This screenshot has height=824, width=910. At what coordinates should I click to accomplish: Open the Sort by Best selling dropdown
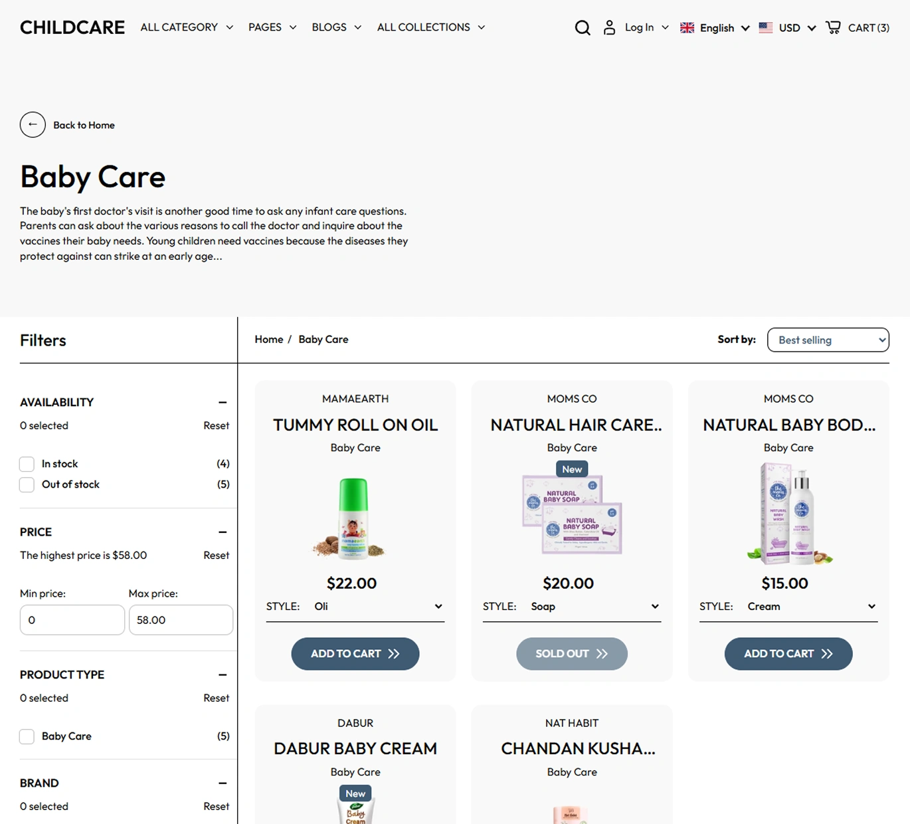[x=828, y=340]
